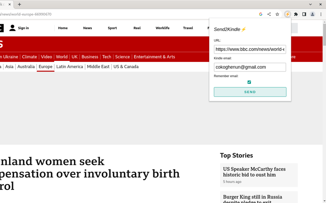Select the World section
This screenshot has height=203, width=326.
62,57
